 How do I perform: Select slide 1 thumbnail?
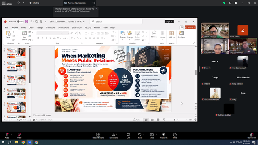point(17,53)
